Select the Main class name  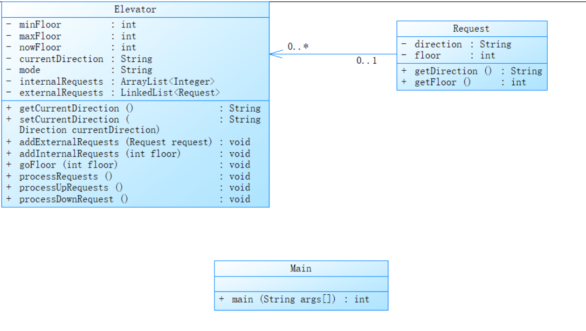[301, 269]
